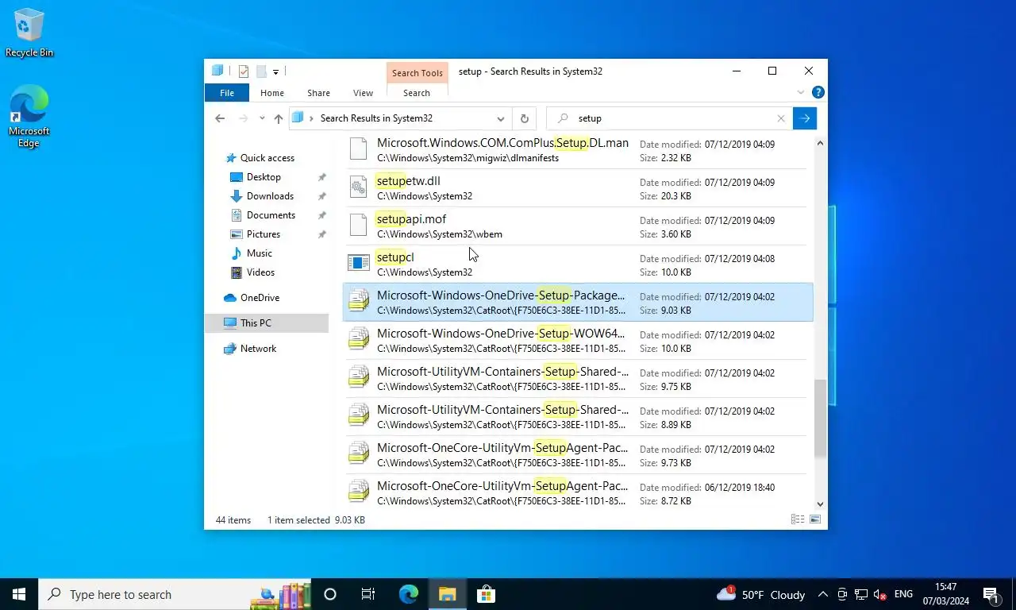Open the File menu
This screenshot has width=1016, height=610.
[227, 93]
